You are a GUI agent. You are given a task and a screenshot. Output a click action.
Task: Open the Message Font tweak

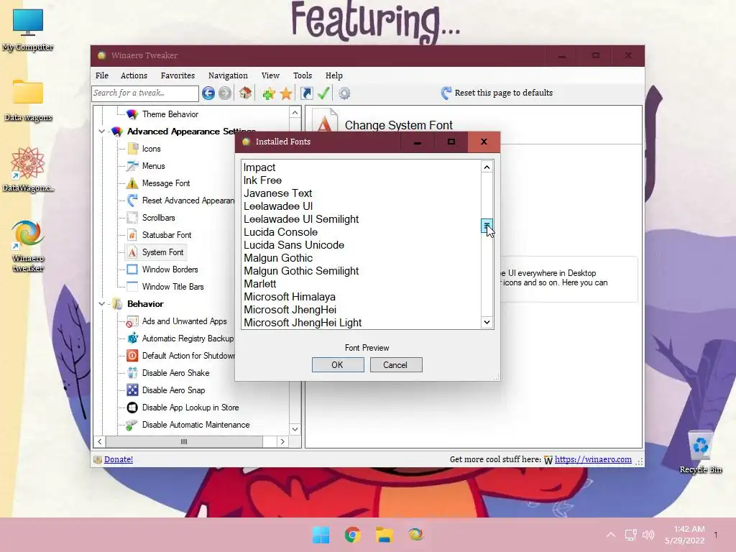pos(166,183)
